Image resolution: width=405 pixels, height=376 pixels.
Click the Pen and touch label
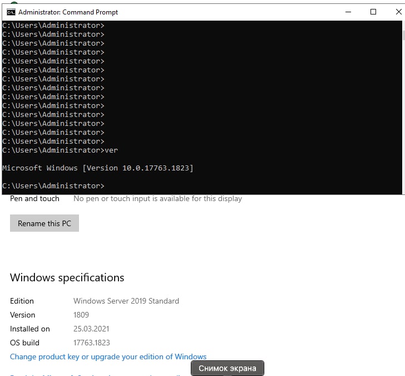tap(34, 199)
